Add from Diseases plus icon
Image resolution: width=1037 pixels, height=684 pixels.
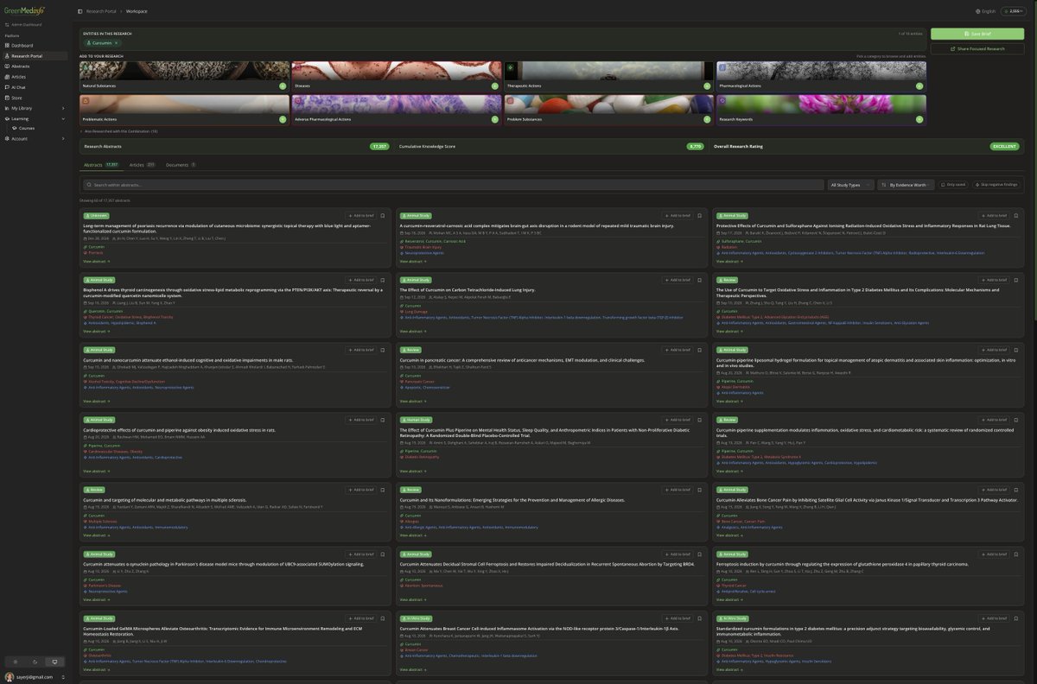click(x=495, y=86)
